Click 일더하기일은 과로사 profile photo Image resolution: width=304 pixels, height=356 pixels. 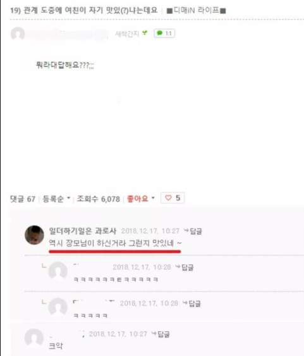[34, 235]
